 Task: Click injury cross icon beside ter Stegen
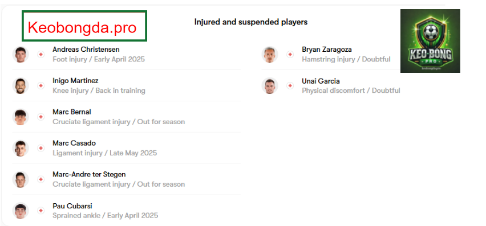click(x=40, y=179)
